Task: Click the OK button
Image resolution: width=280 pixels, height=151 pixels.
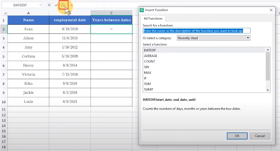Action: pos(237,136)
